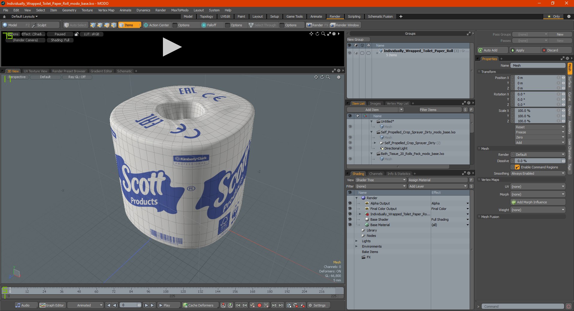574x311 pixels.
Task: Open layout preferences gear at top right
Action: (569, 16)
